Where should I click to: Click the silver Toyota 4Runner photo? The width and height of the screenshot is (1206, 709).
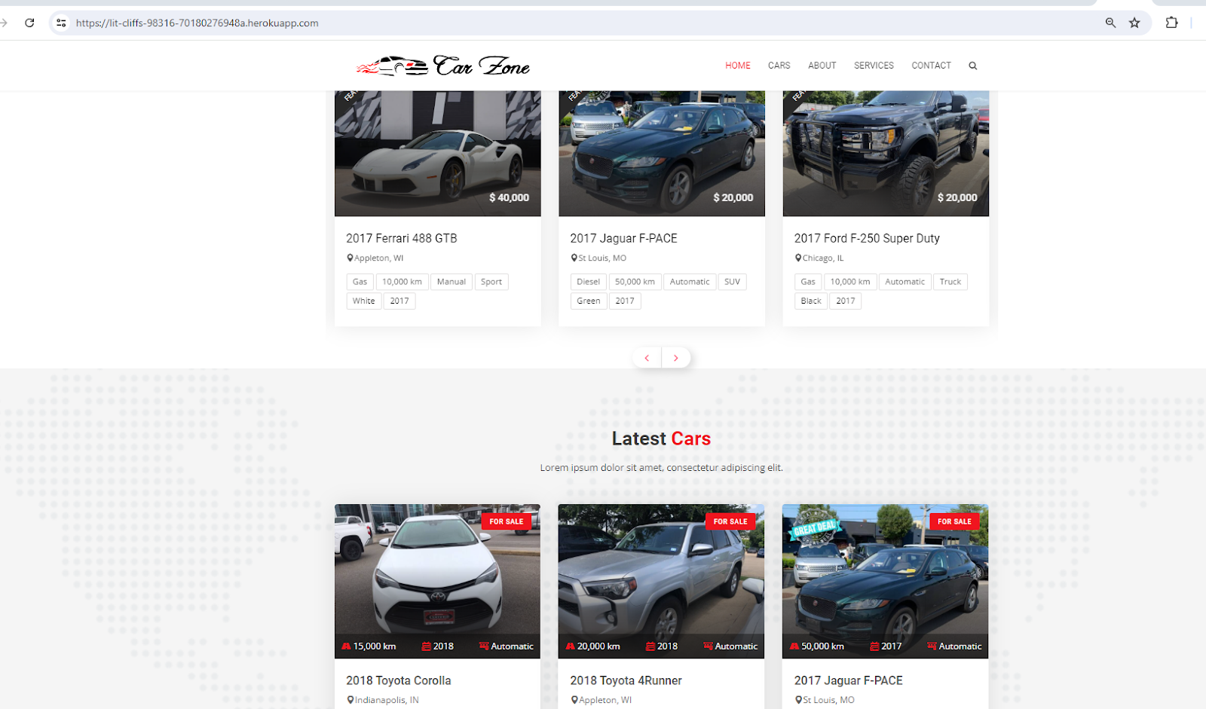pos(661,581)
